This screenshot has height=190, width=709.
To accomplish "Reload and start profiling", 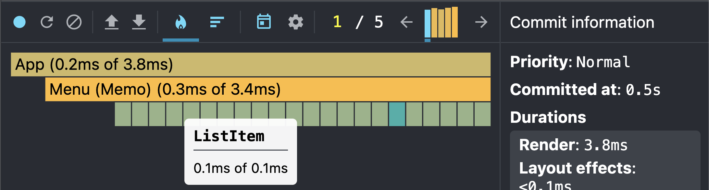I will [47, 22].
